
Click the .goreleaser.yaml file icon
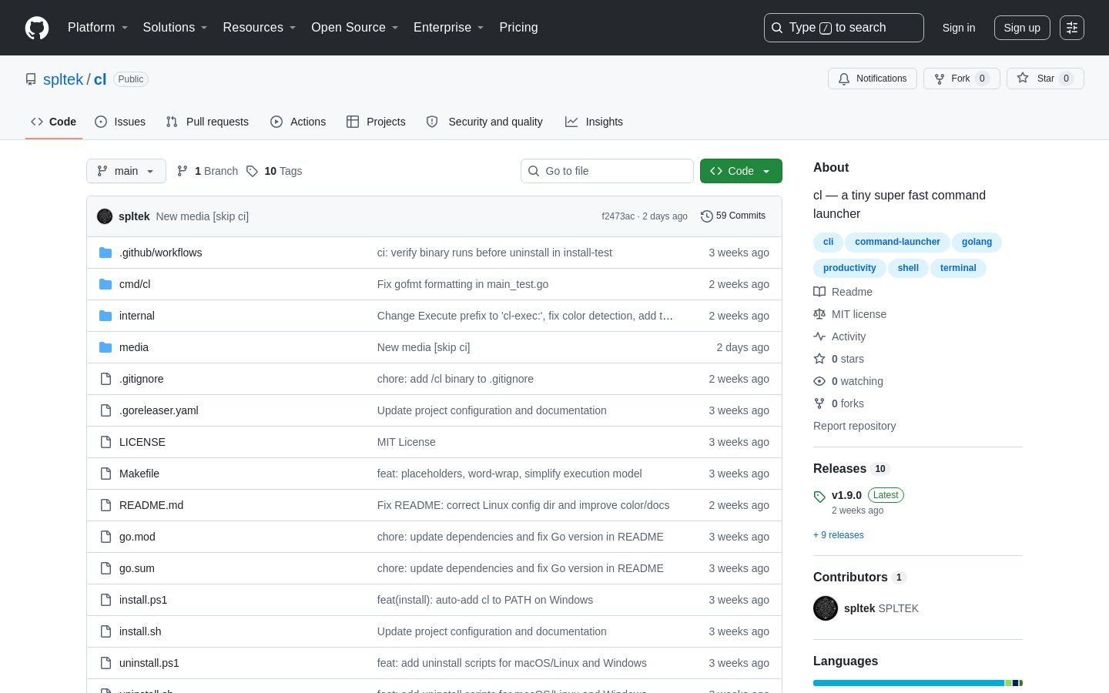(106, 410)
